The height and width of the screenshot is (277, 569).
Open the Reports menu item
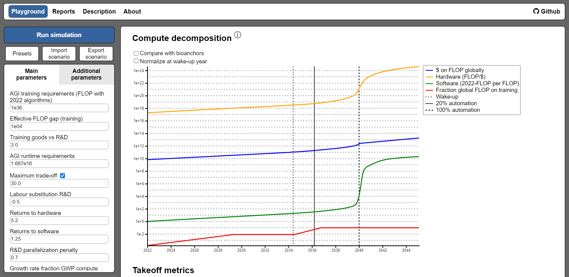pos(63,11)
